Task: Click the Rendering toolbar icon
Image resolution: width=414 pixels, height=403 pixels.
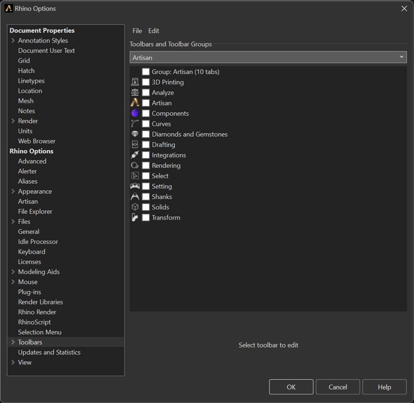Action: (x=135, y=166)
